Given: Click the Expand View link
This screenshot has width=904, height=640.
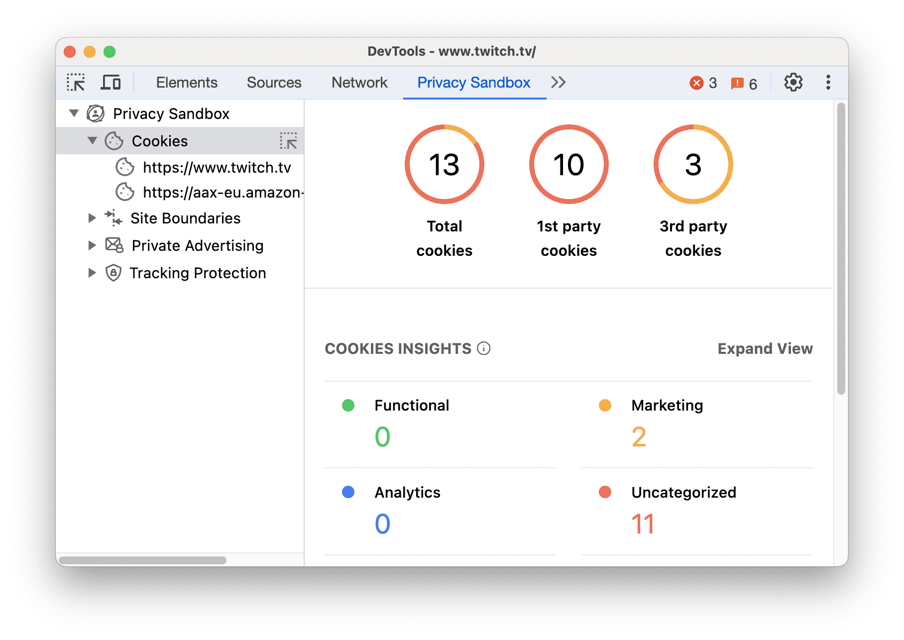Looking at the screenshot, I should 765,349.
